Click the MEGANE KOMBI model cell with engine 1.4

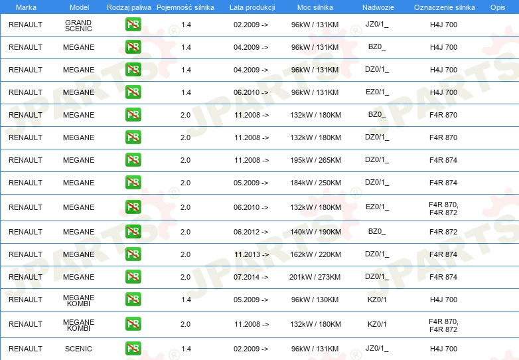coord(78,300)
